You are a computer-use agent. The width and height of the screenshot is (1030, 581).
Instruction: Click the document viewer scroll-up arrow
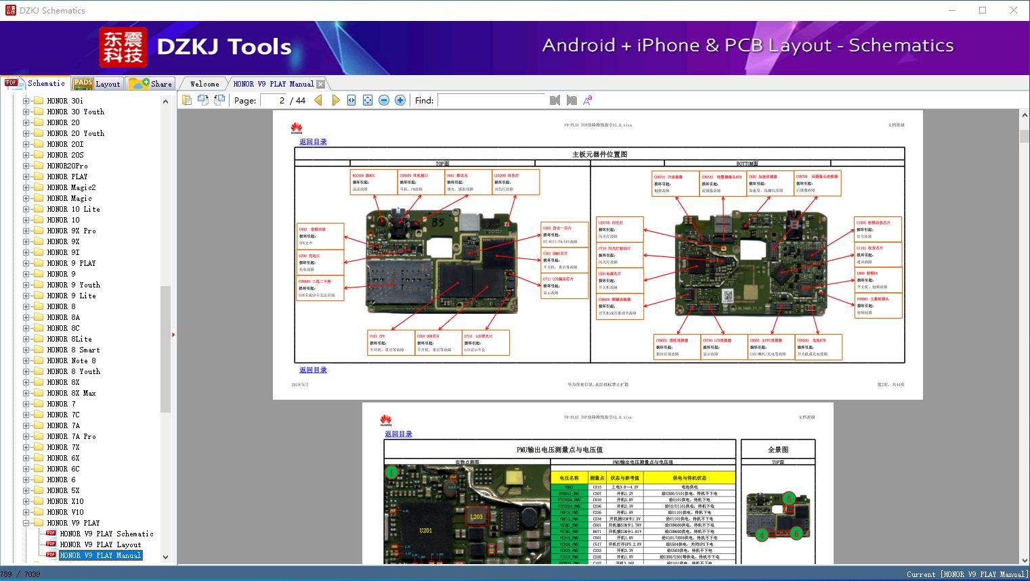coord(1024,116)
